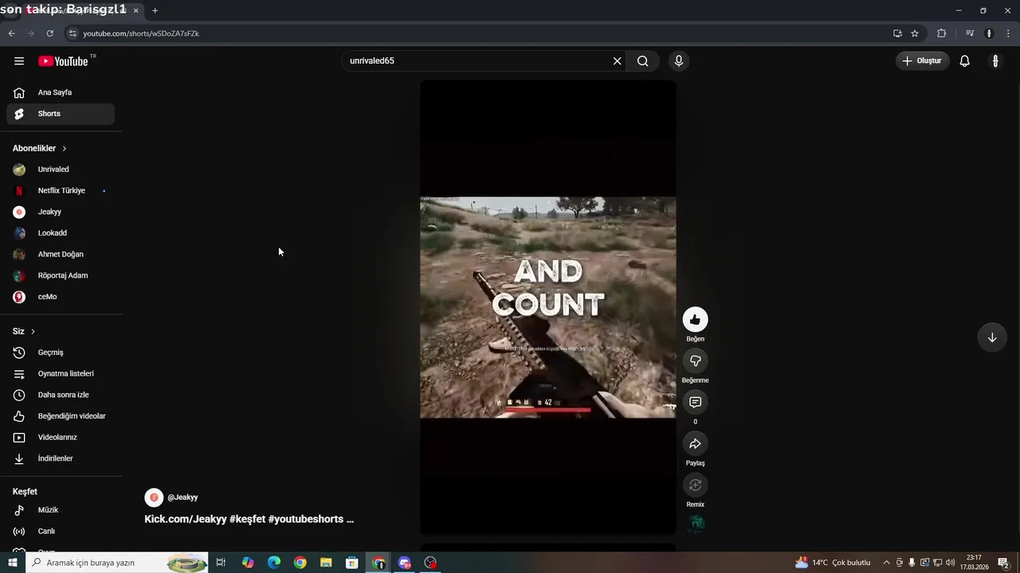
Task: Click the install app icon in address bar
Action: click(897, 33)
